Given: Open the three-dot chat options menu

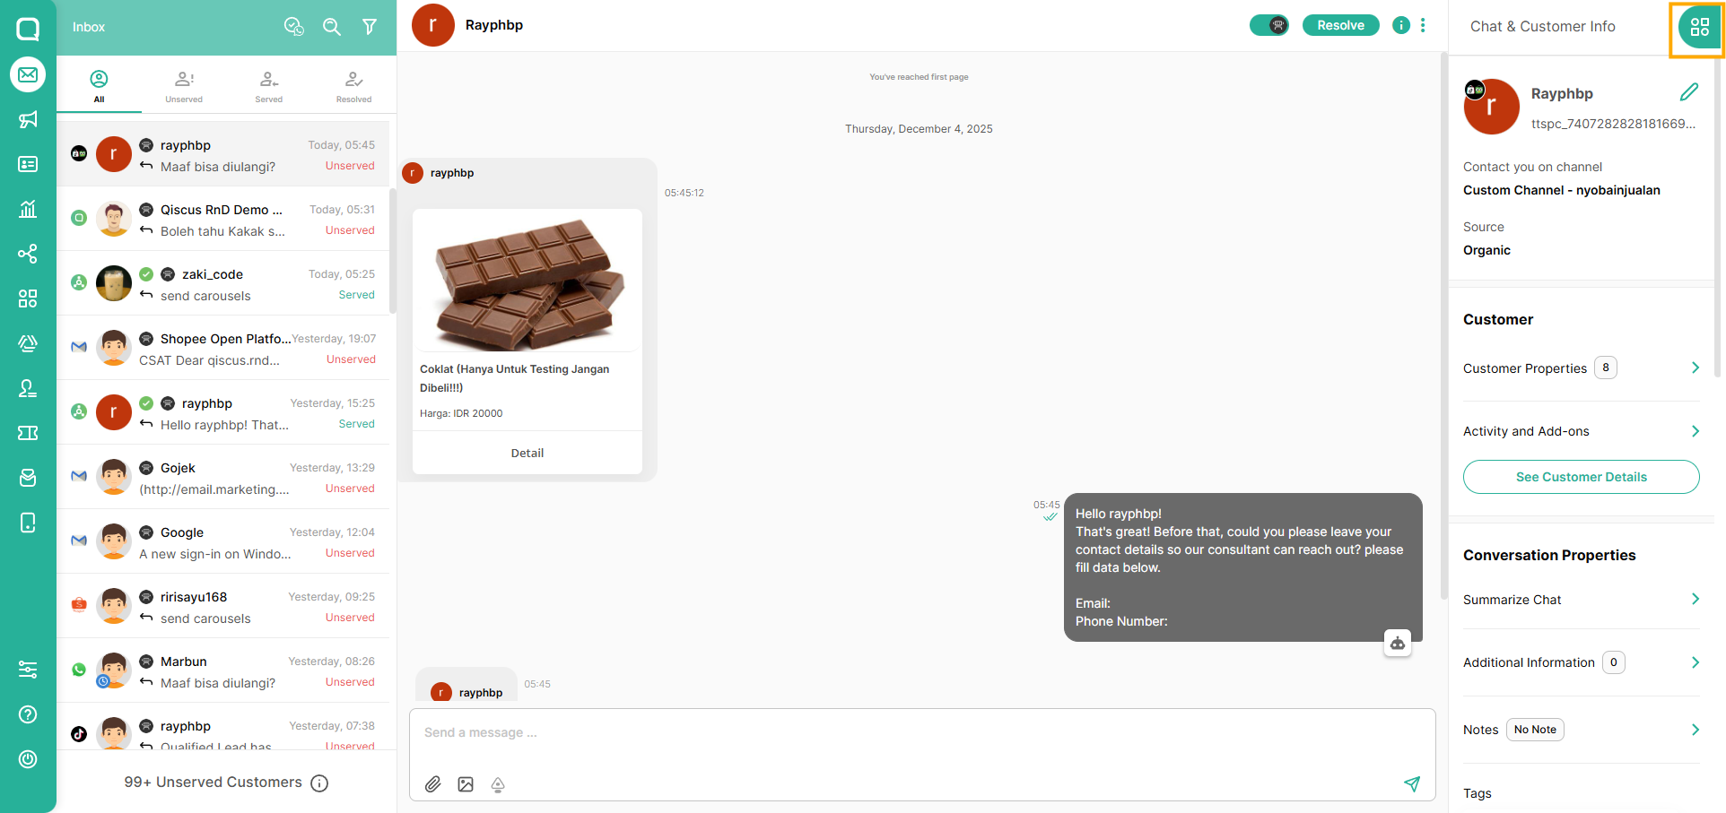Looking at the screenshot, I should [x=1424, y=25].
